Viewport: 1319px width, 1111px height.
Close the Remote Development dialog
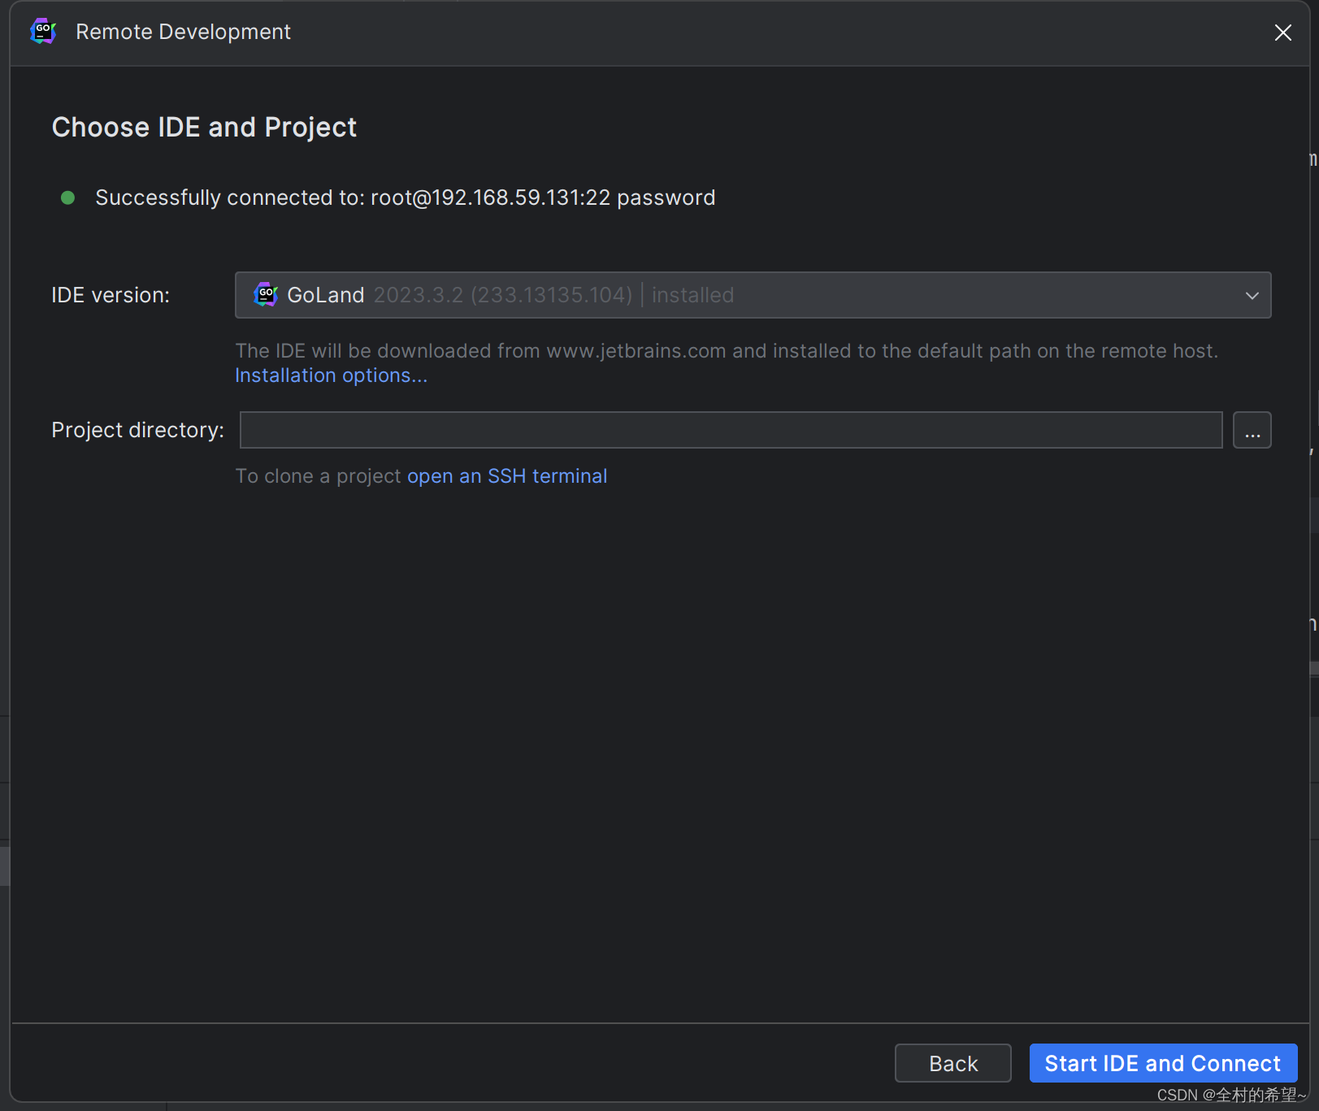(x=1282, y=33)
